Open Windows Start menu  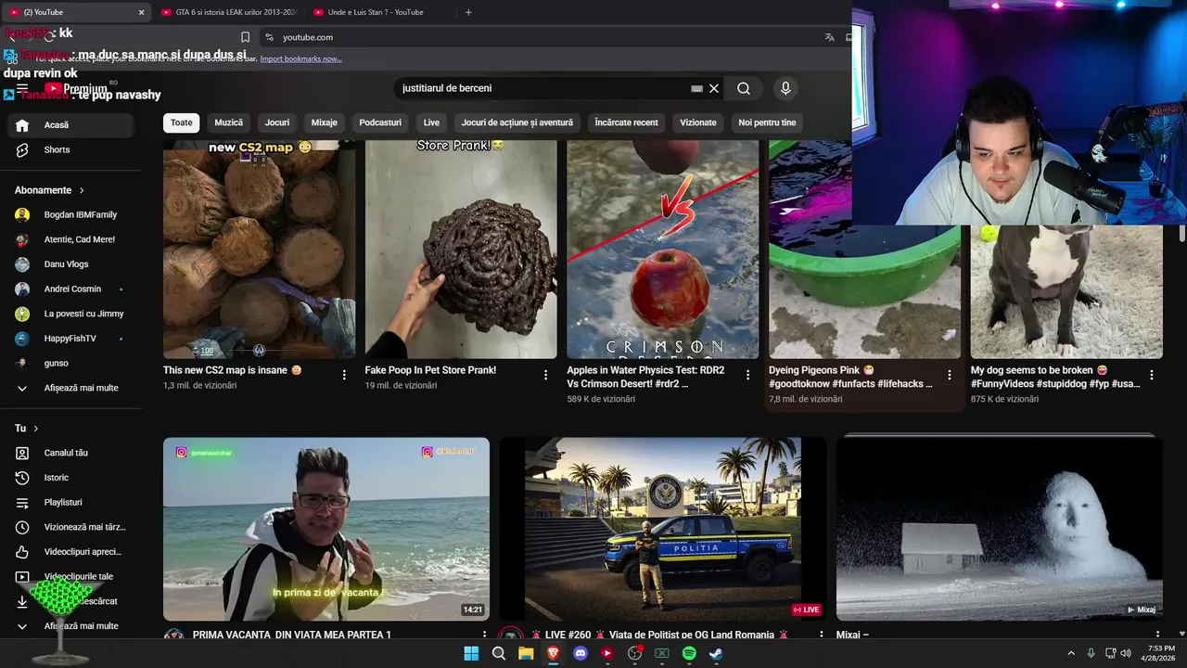pos(471,653)
